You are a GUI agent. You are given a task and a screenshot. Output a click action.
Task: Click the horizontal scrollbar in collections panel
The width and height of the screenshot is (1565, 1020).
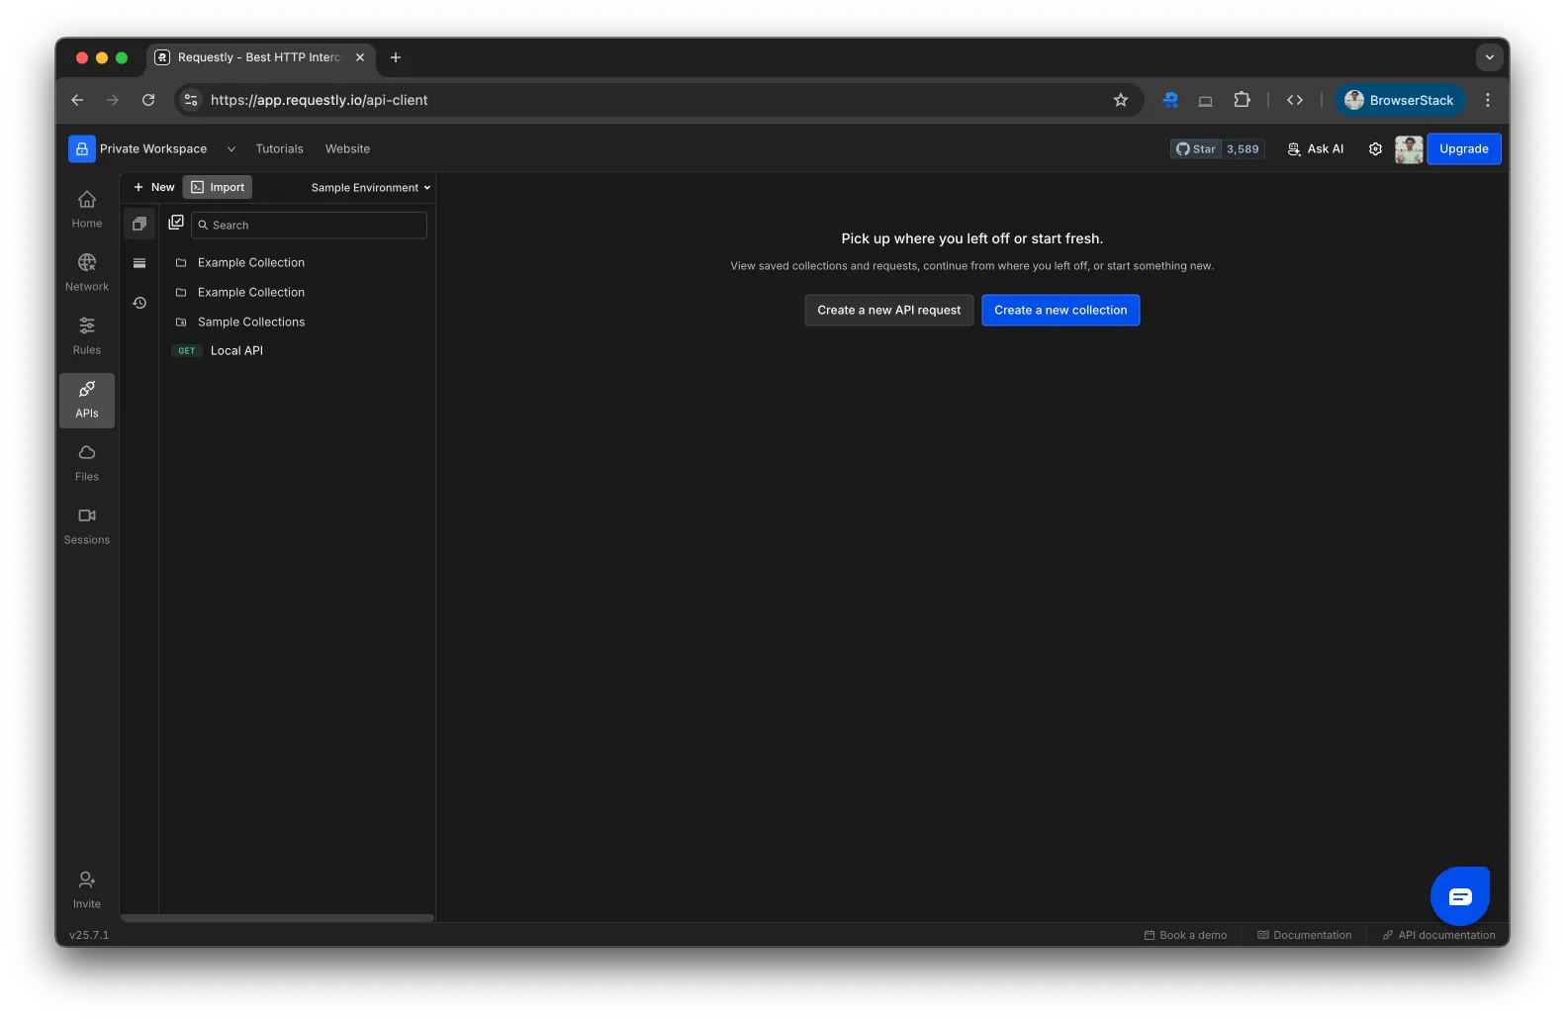(x=277, y=918)
